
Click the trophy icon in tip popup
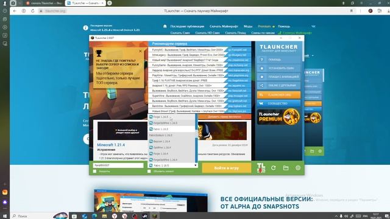(x=99, y=53)
